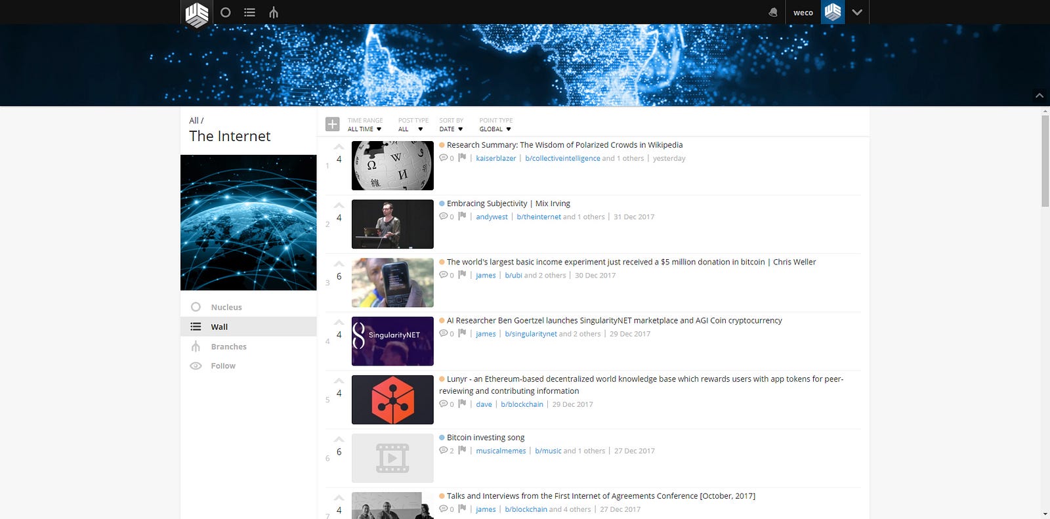Open the b/singularitynet branch

click(531, 333)
